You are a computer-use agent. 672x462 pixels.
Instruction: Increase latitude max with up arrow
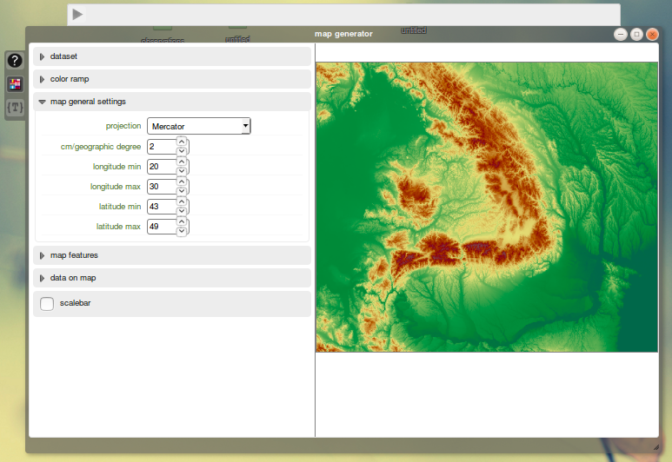[x=182, y=221]
